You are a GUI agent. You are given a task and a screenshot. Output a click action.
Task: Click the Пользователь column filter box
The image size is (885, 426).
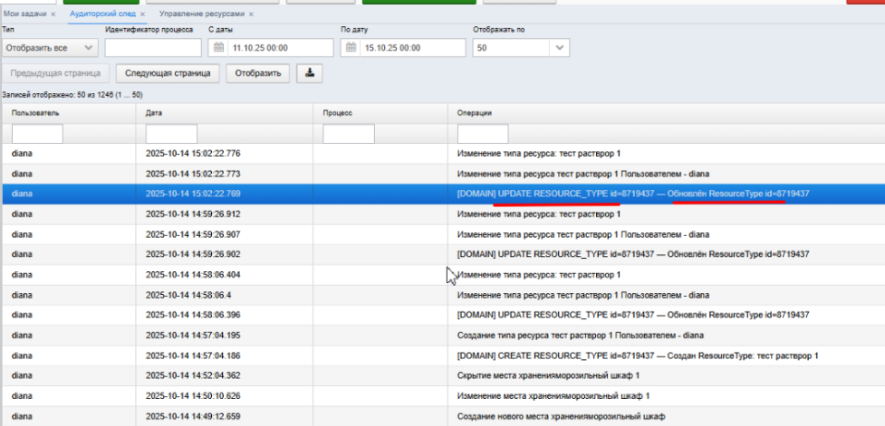[x=37, y=134]
